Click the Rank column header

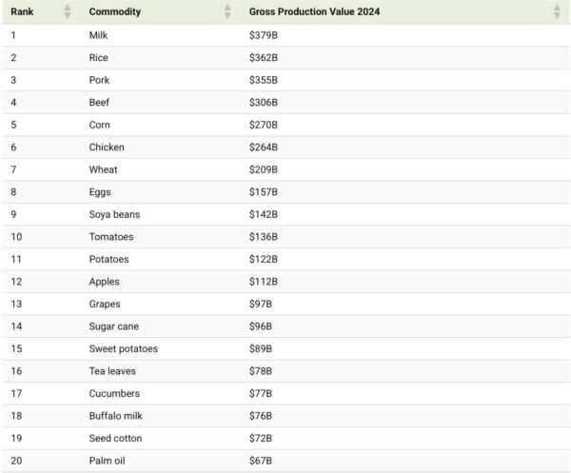(22, 11)
